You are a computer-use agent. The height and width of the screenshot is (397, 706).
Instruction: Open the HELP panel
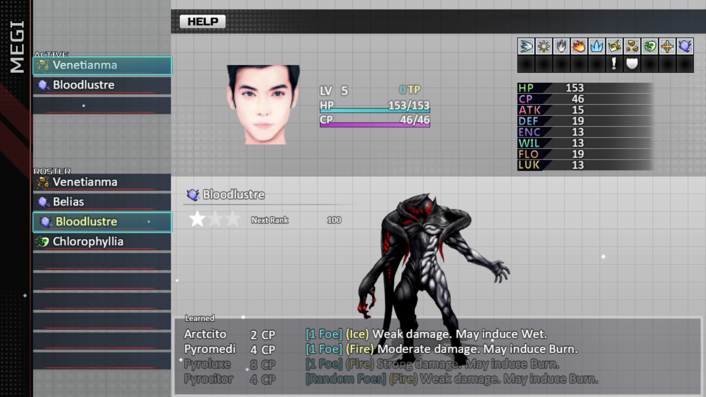202,21
